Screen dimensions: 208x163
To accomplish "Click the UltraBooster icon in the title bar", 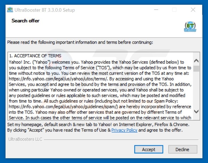I will point(10,10).
